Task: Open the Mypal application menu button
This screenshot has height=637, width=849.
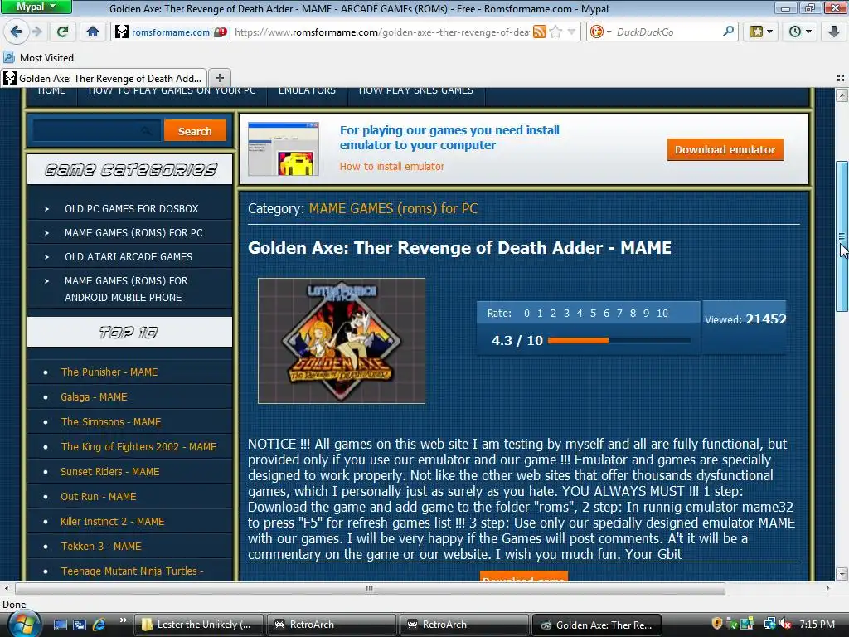Action: click(x=36, y=7)
